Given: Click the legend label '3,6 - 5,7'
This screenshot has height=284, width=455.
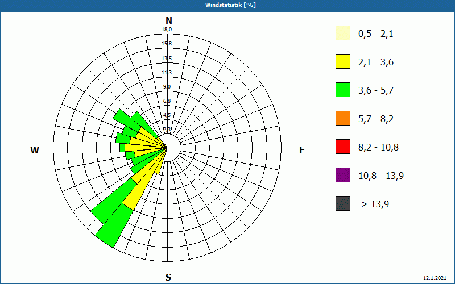Looking at the screenshot, I should (x=376, y=91).
